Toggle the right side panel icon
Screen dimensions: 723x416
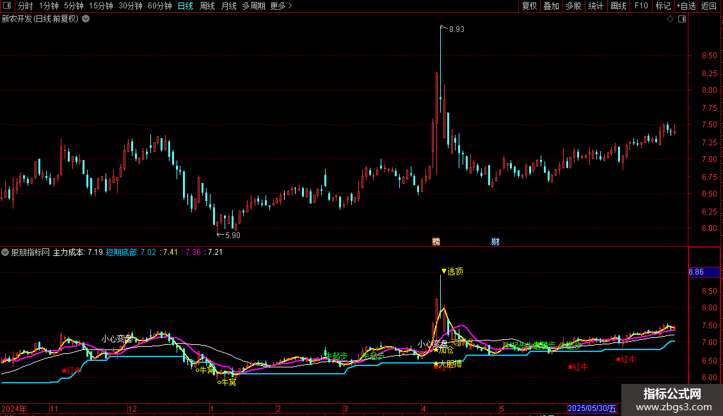682,19
